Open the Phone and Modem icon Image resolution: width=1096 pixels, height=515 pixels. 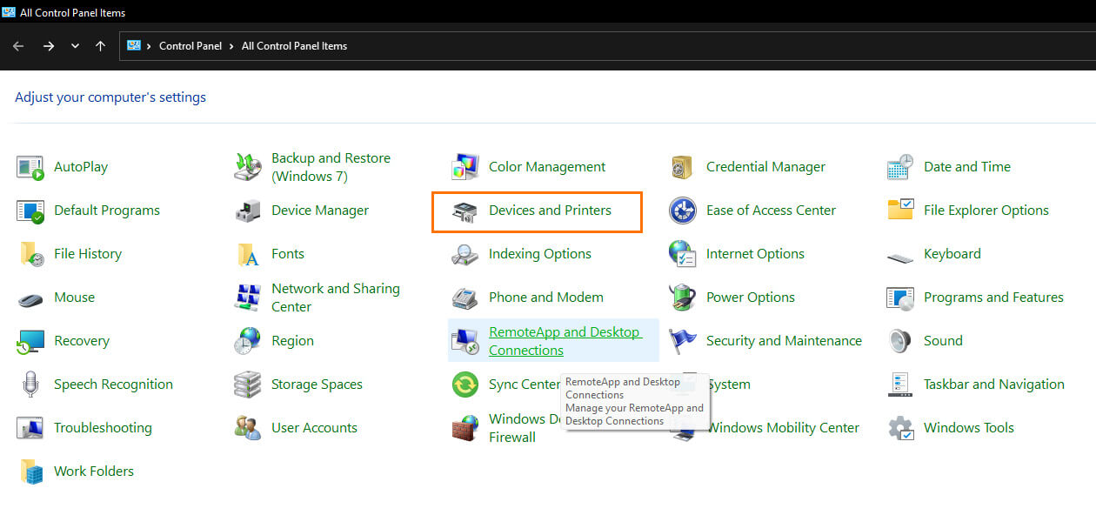tap(465, 298)
